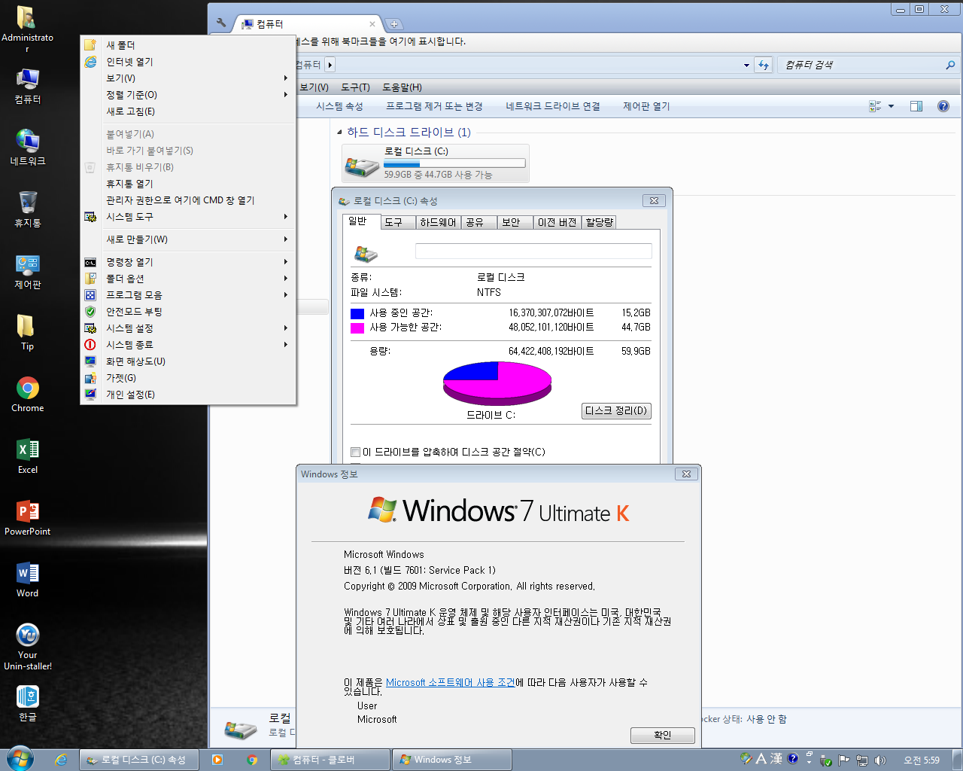Open the 컴퓨터 desktop icon
The image size is (963, 771).
click(x=27, y=86)
